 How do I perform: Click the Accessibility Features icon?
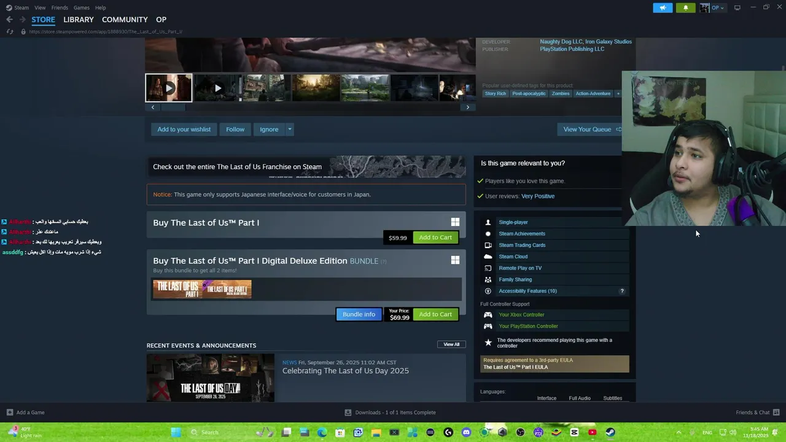pos(488,291)
